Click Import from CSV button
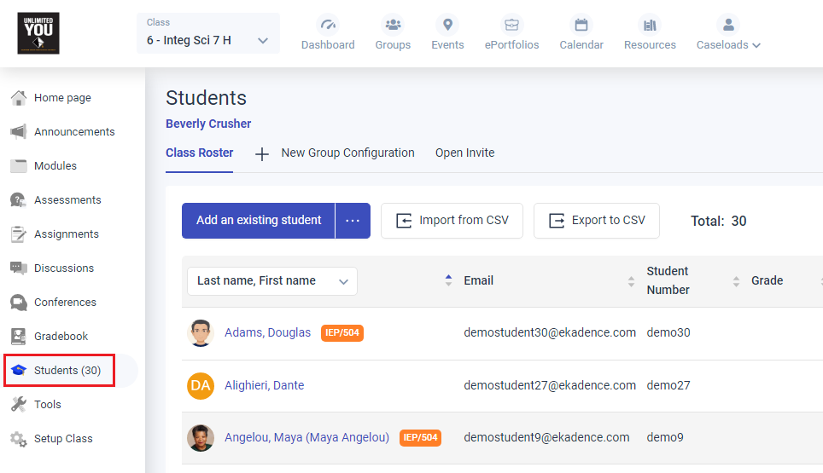This screenshot has height=473, width=823. point(452,221)
